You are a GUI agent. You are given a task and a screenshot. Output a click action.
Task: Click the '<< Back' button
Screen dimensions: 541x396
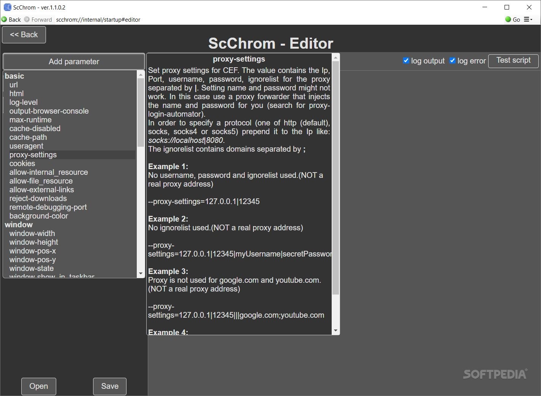(x=24, y=35)
